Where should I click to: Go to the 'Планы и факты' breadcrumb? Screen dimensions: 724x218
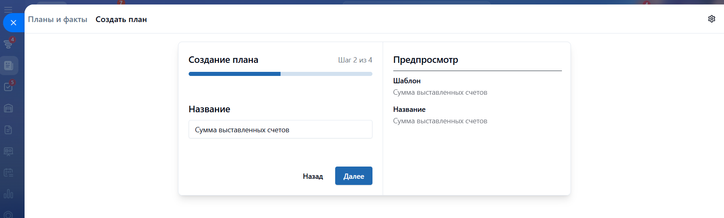click(58, 20)
